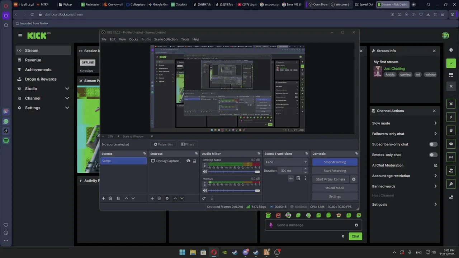Viewport: 459px width, 258px height.
Task: Float the Scenes dock icon
Action: pos(145,154)
